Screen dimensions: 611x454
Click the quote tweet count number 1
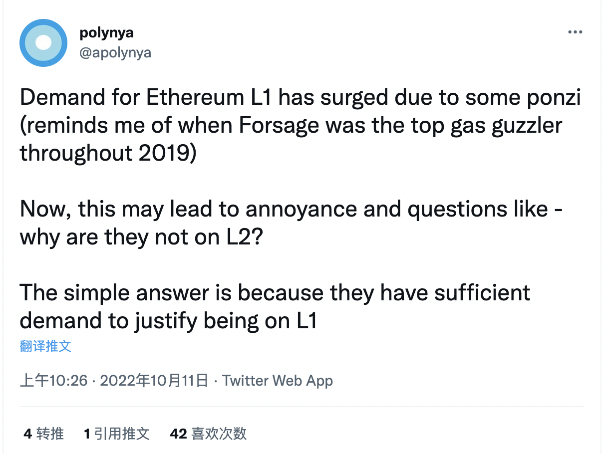[87, 434]
